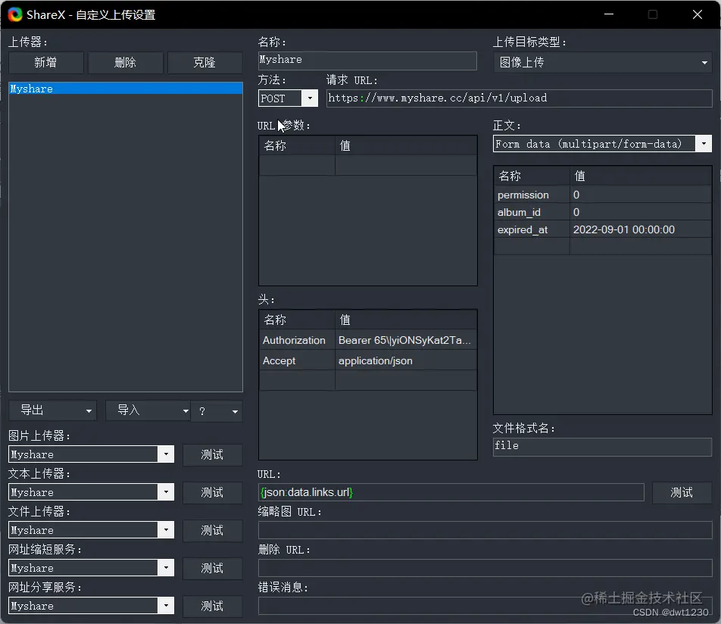Open the POST method dropdown
The image size is (721, 624).
[x=311, y=98]
